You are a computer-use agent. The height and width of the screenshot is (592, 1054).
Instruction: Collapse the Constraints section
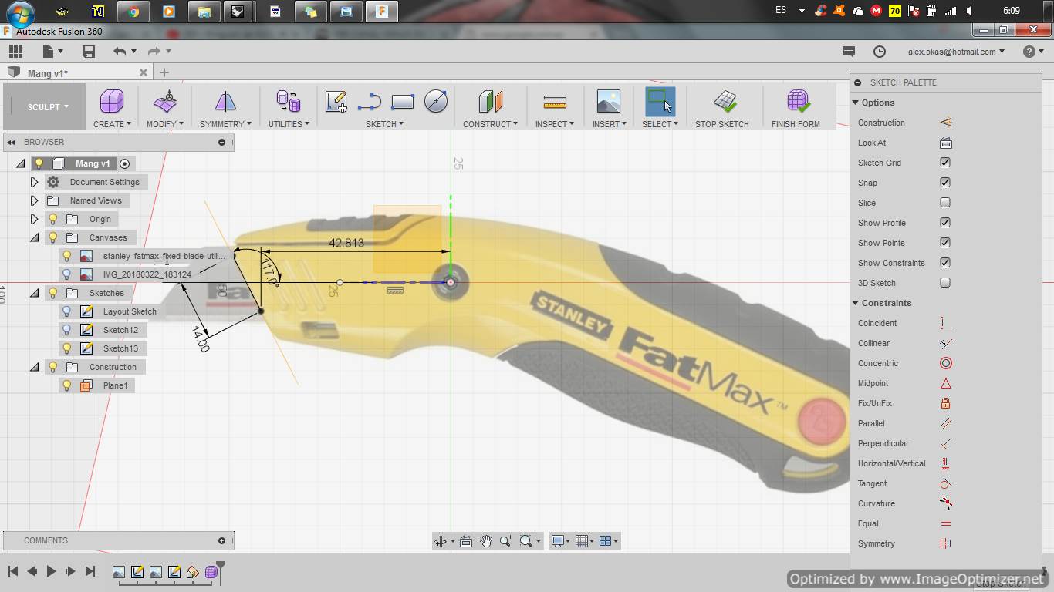[856, 303]
